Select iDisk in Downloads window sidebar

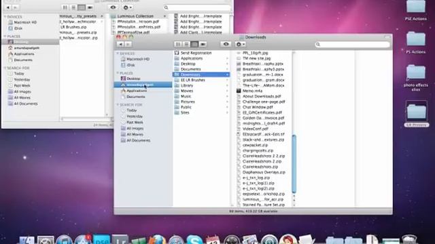tap(130, 65)
